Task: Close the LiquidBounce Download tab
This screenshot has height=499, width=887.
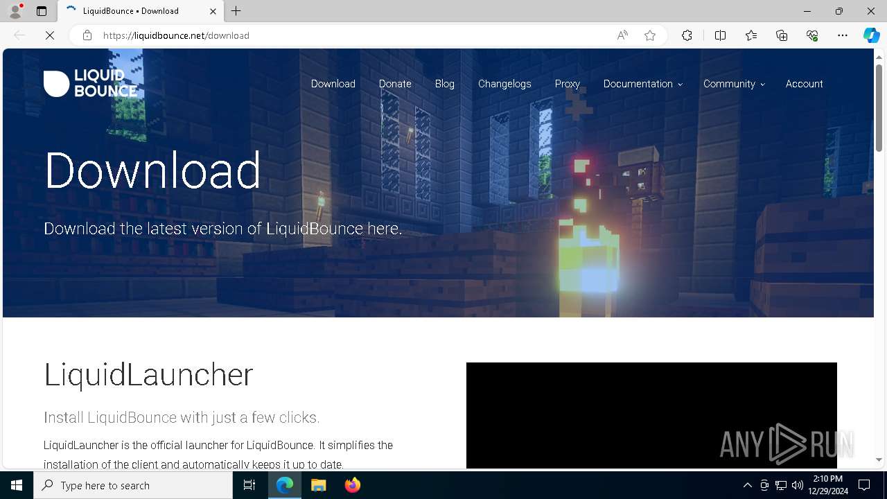Action: click(213, 11)
